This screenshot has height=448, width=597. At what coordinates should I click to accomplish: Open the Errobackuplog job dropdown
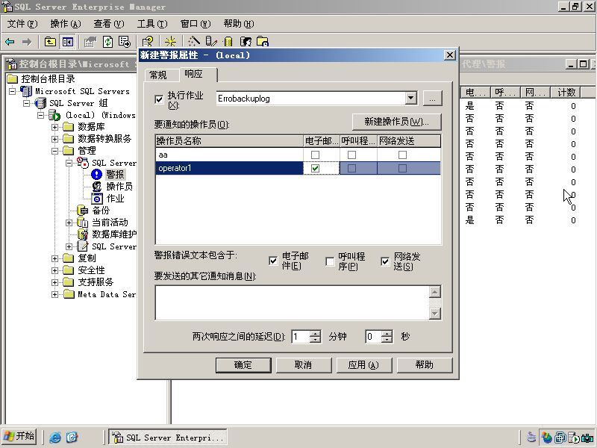(x=410, y=99)
